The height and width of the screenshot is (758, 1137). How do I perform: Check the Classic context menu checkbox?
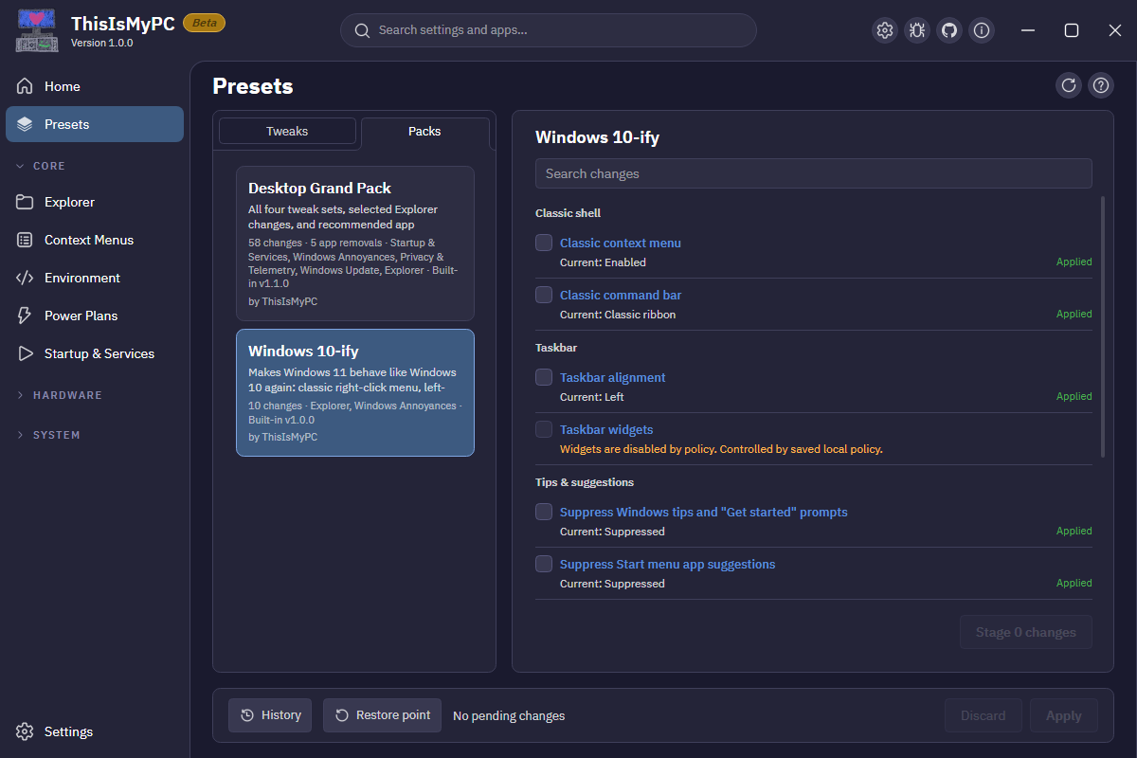544,243
